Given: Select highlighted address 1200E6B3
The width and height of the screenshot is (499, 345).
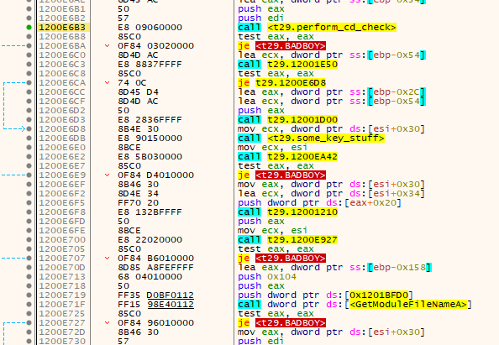Looking at the screenshot, I should click(x=62, y=28).
